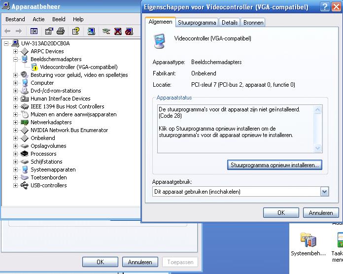The image size is (343, 274).
Task: Expand the NVIDIA Network Bus Enumerator node
Action: point(15,130)
